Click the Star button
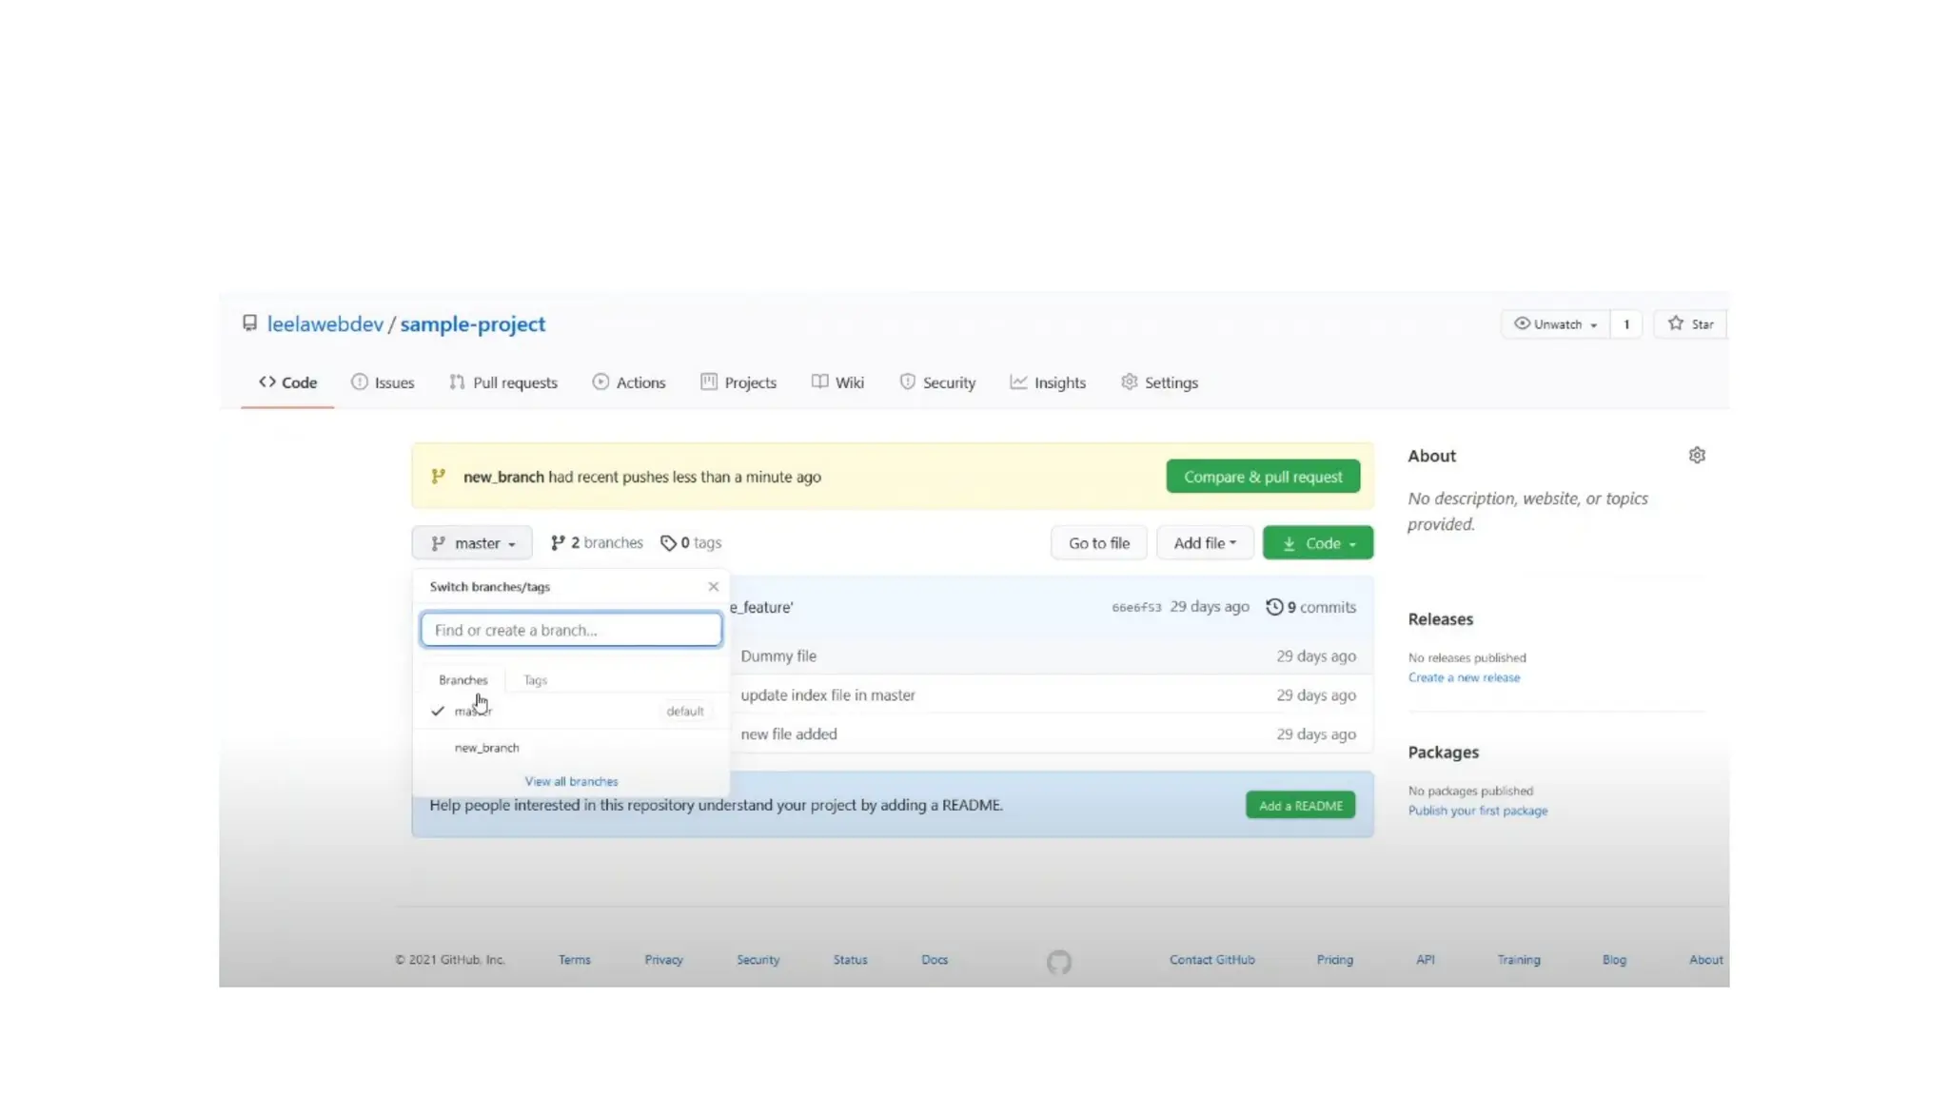Viewport: 1949px width, 1096px height. tap(1690, 324)
